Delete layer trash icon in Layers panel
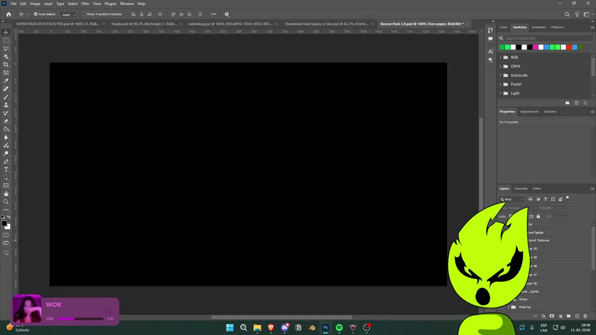596x335 pixels. click(x=585, y=316)
